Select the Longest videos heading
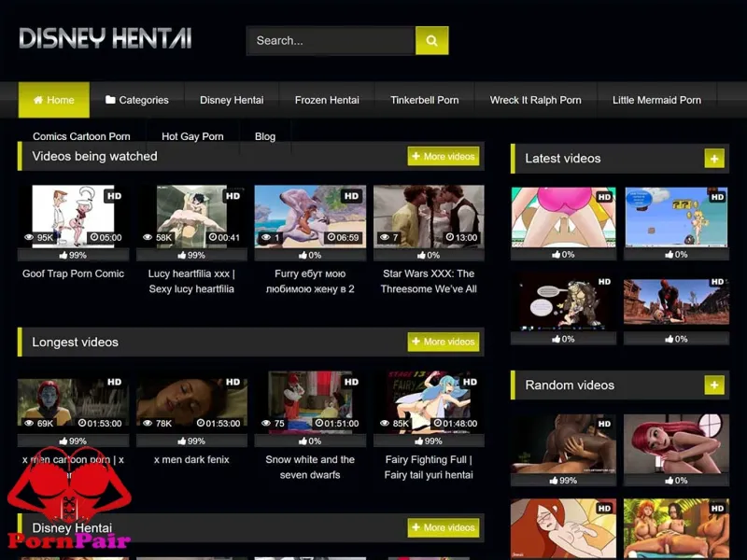 pos(76,342)
